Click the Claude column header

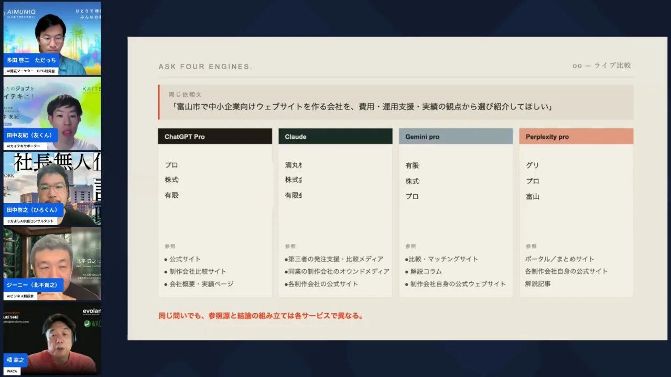pyautogui.click(x=335, y=137)
